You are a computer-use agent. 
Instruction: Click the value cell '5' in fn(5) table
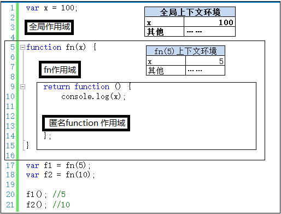coord(205,61)
